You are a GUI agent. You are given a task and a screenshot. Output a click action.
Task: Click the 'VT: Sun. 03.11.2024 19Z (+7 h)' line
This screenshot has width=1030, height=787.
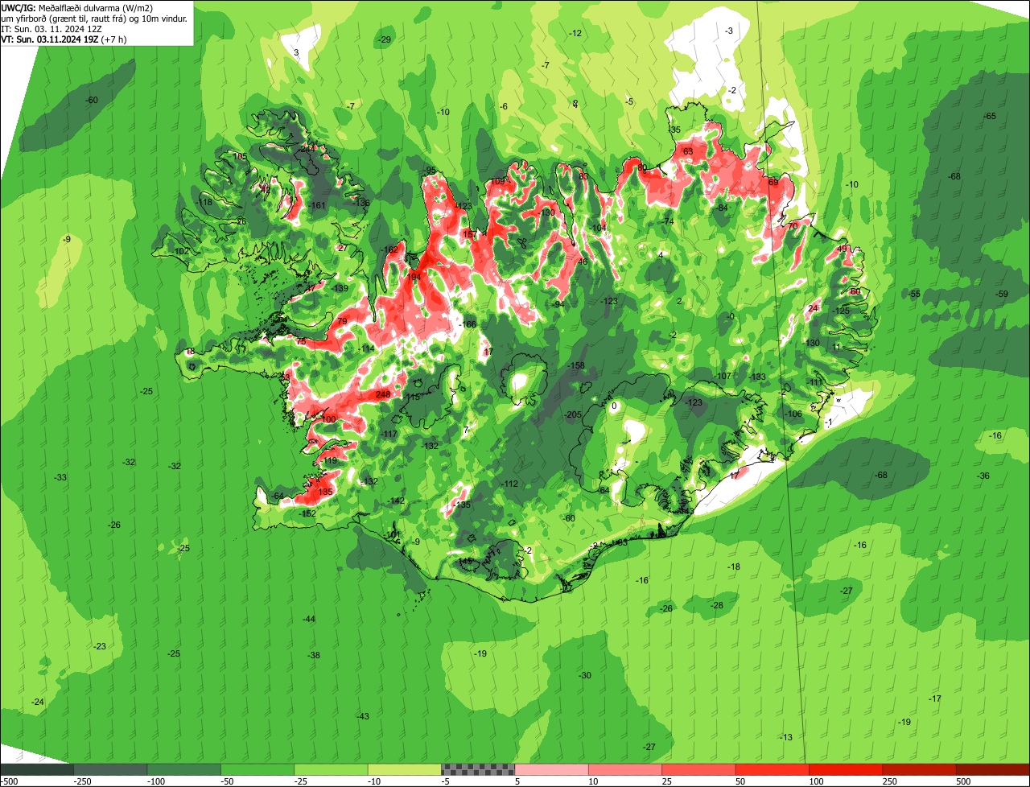[x=64, y=39]
